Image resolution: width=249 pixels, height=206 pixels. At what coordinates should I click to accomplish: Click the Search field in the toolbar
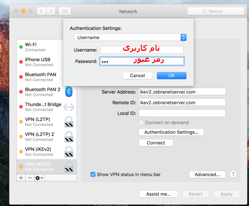click(x=216, y=11)
